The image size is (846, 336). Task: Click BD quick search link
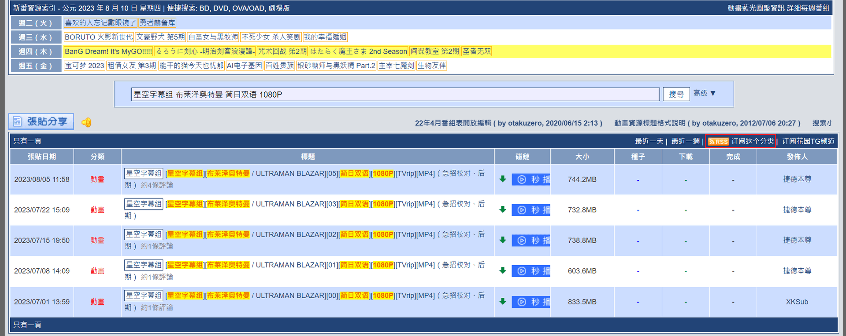click(x=204, y=8)
